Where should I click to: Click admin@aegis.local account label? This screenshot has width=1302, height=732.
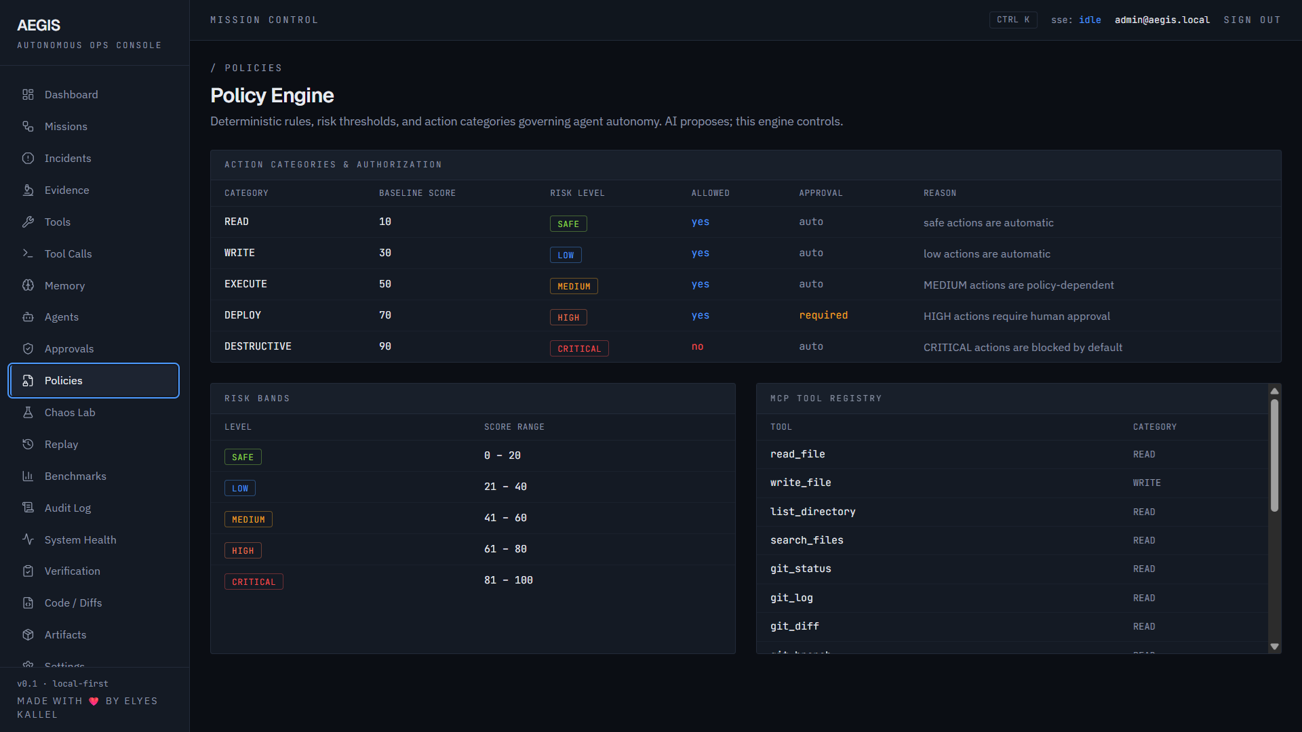point(1162,20)
